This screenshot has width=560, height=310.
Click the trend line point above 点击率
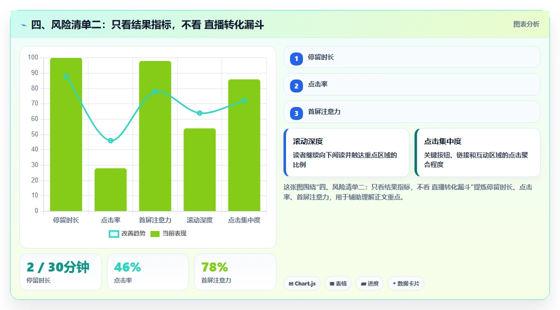pyautogui.click(x=110, y=140)
